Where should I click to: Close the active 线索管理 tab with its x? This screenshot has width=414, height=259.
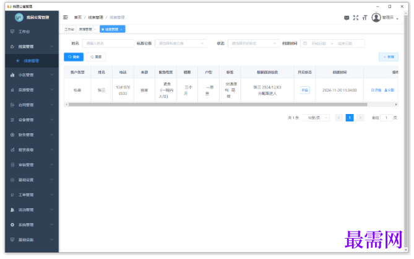[121, 29]
